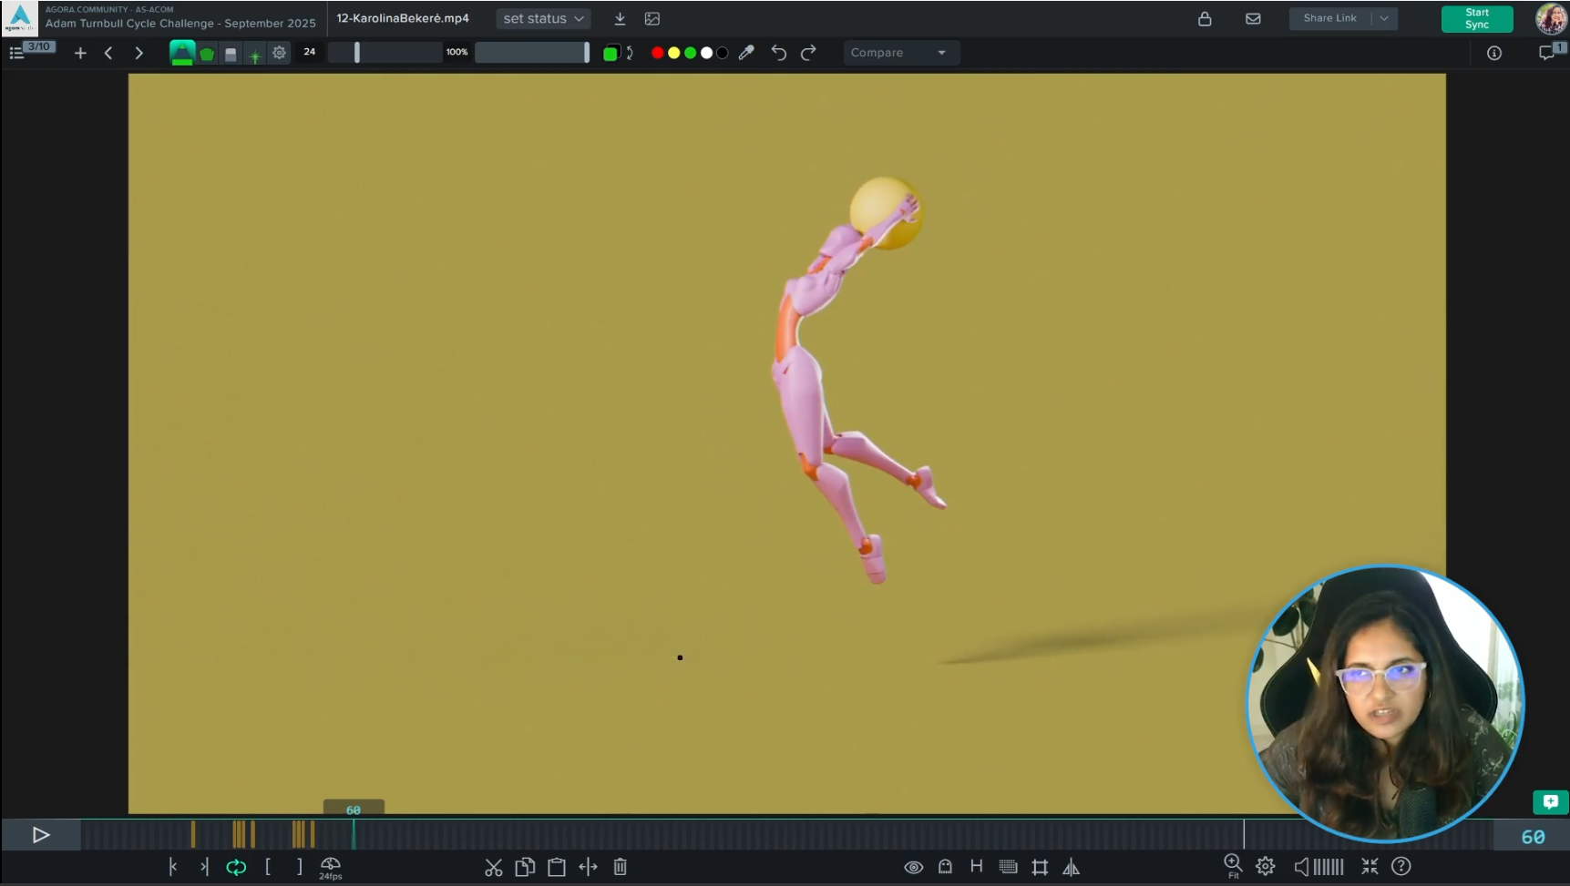Flip the viewer with the mirror icon
The height and width of the screenshot is (886, 1570).
[x=1072, y=867]
